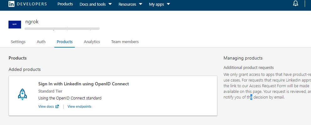Open Products in the top navigation bar
This screenshot has width=311, height=125.
[x=65, y=4]
